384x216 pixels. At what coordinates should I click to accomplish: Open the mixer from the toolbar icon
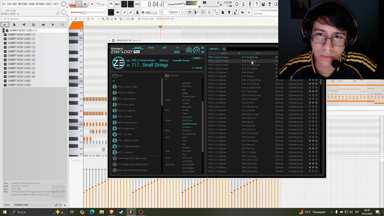pyautogui.click(x=209, y=12)
